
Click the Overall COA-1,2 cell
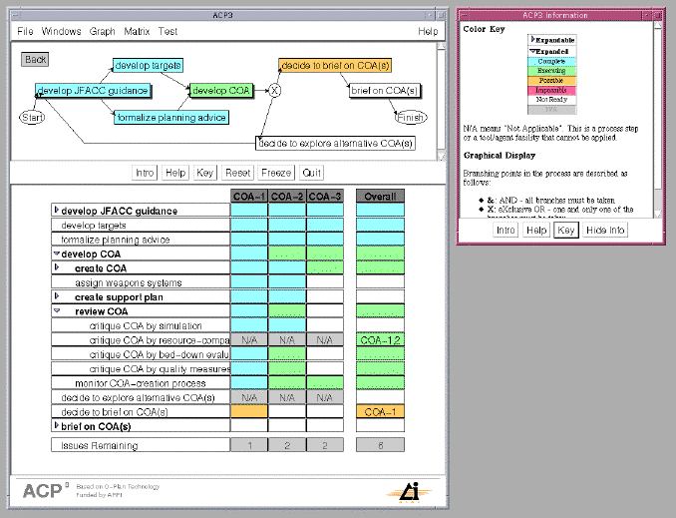380,340
